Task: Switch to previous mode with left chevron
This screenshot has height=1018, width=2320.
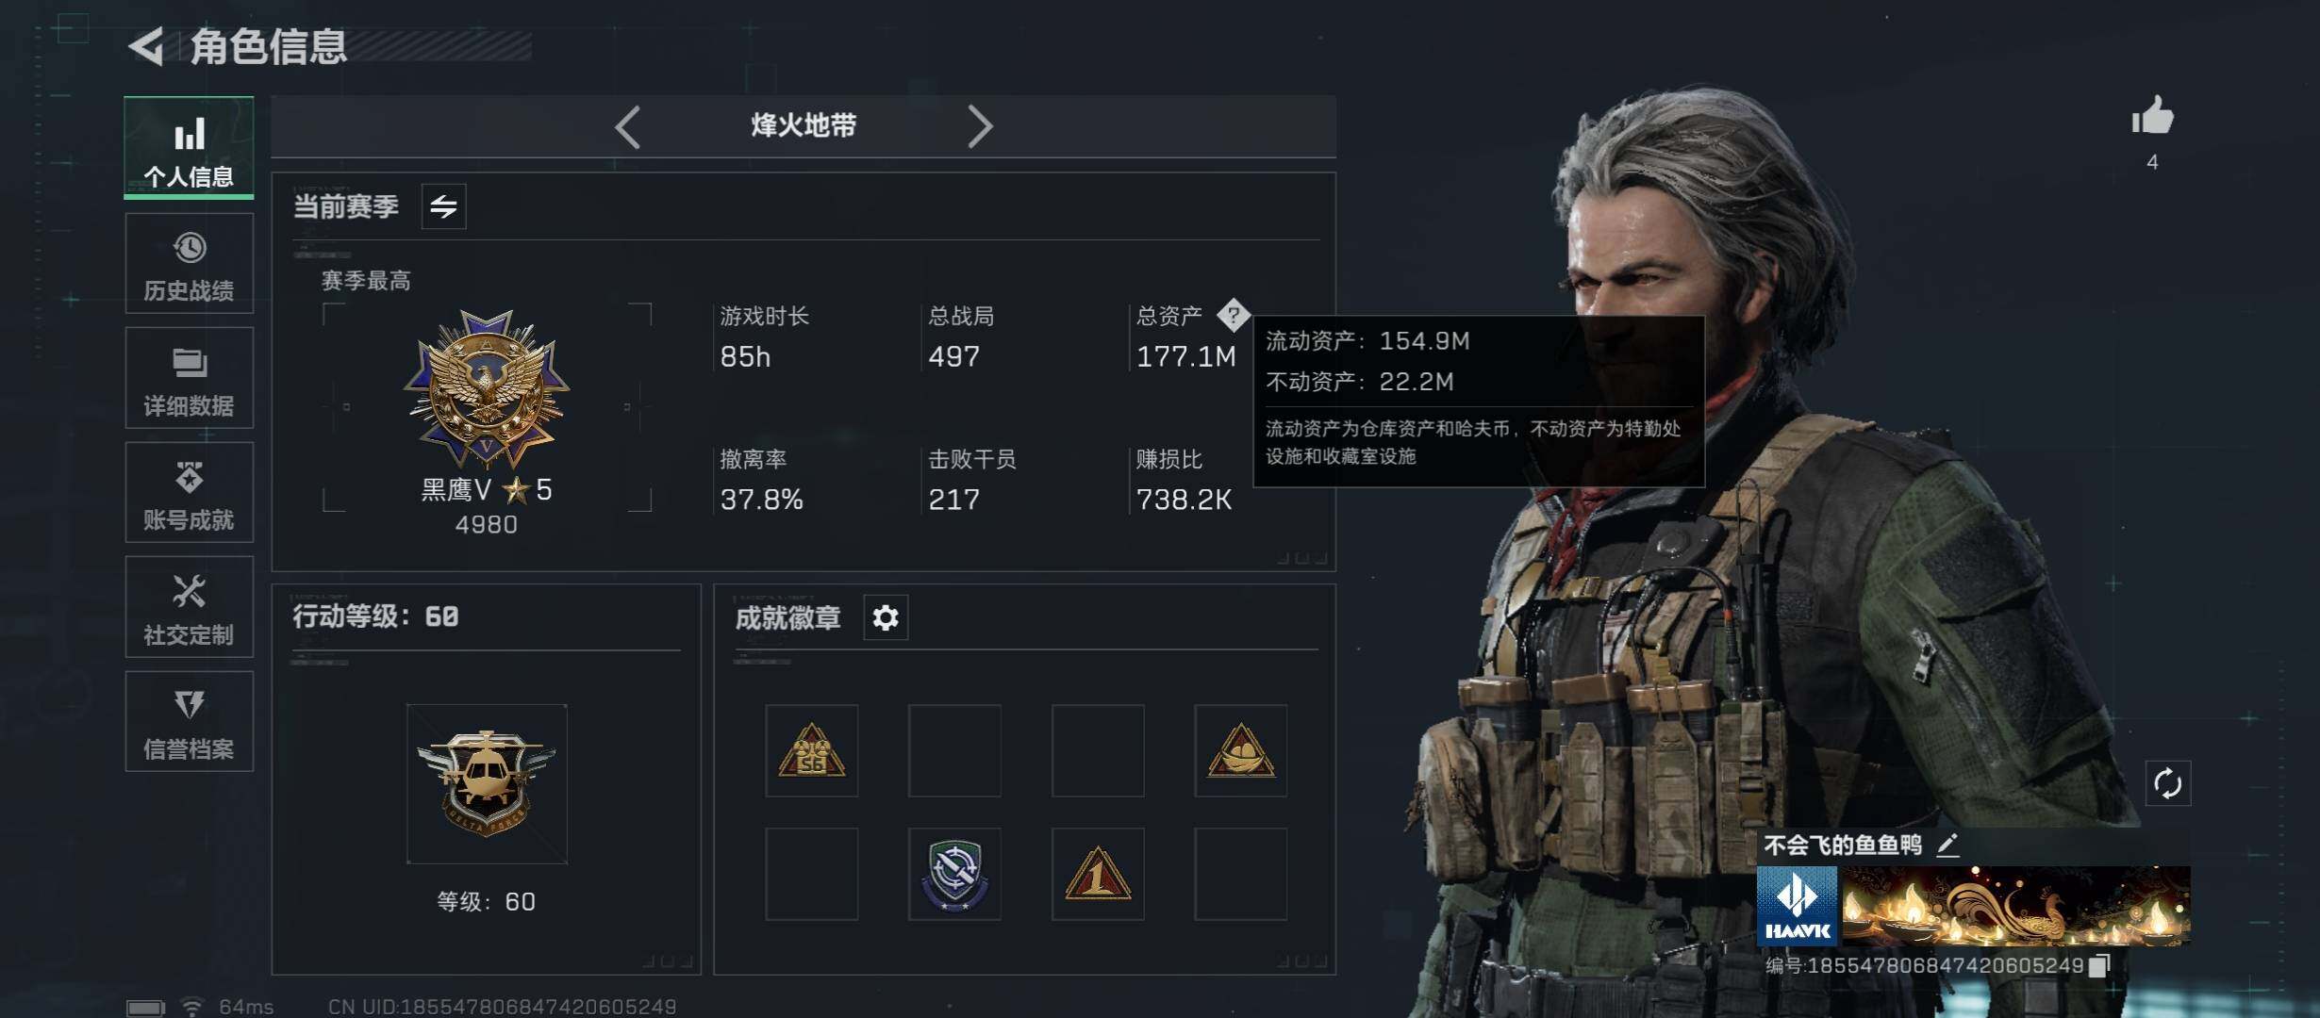Action: point(627,126)
